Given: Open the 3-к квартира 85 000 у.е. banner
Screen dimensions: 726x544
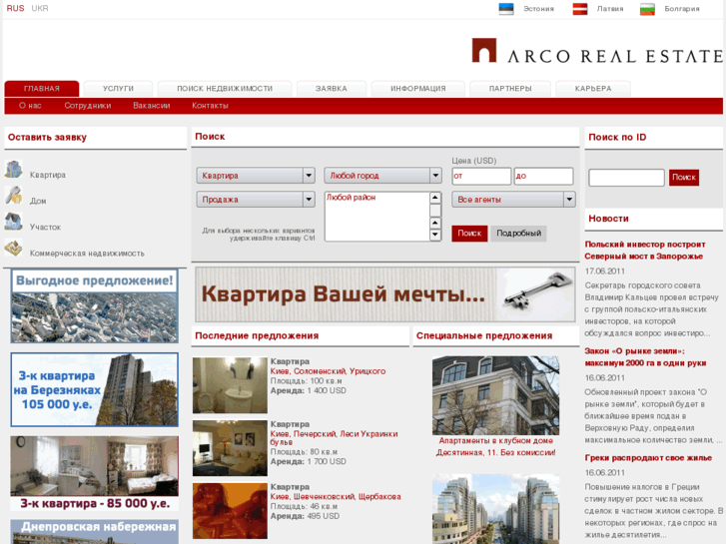Looking at the screenshot, I should (x=95, y=473).
